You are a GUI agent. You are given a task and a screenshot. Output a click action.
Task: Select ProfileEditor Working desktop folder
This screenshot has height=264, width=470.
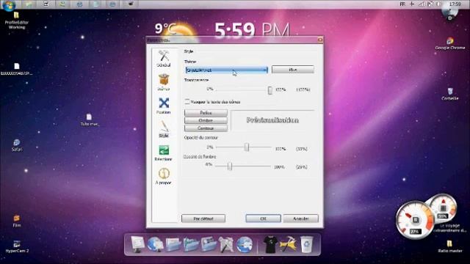pyautogui.click(x=17, y=21)
